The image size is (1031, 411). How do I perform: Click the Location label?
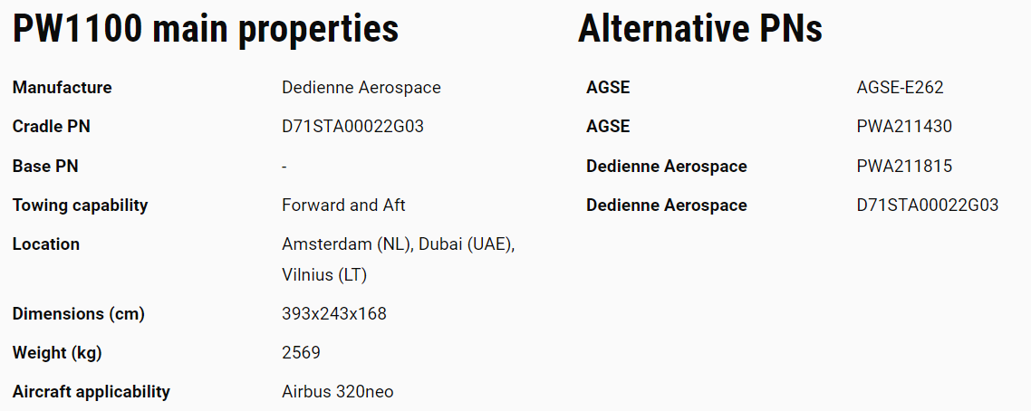(x=46, y=244)
